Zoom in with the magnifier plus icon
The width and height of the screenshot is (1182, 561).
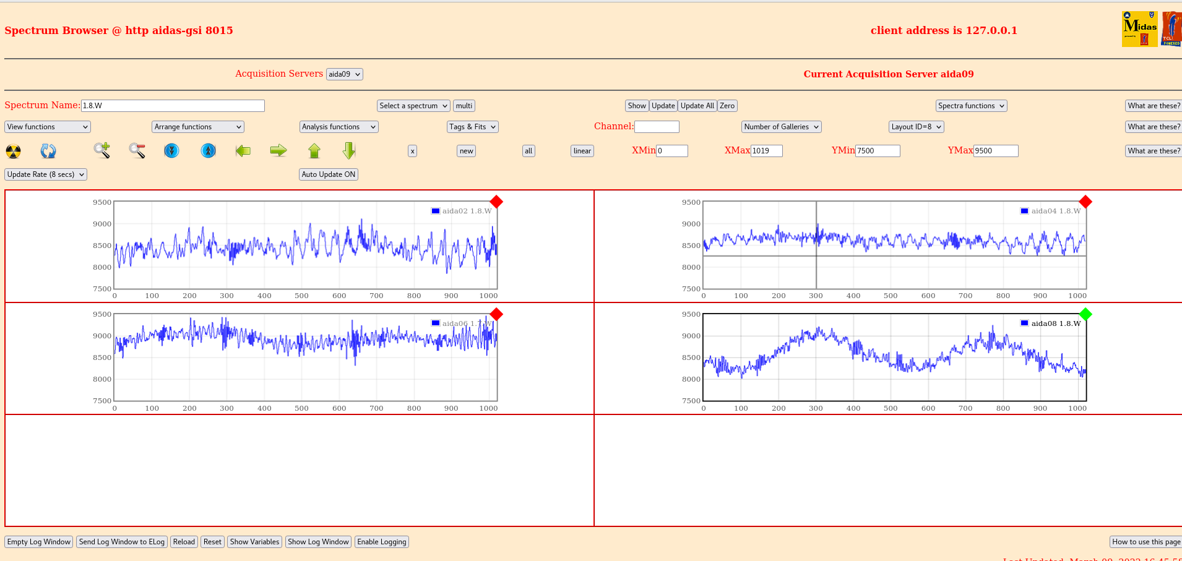tap(102, 150)
